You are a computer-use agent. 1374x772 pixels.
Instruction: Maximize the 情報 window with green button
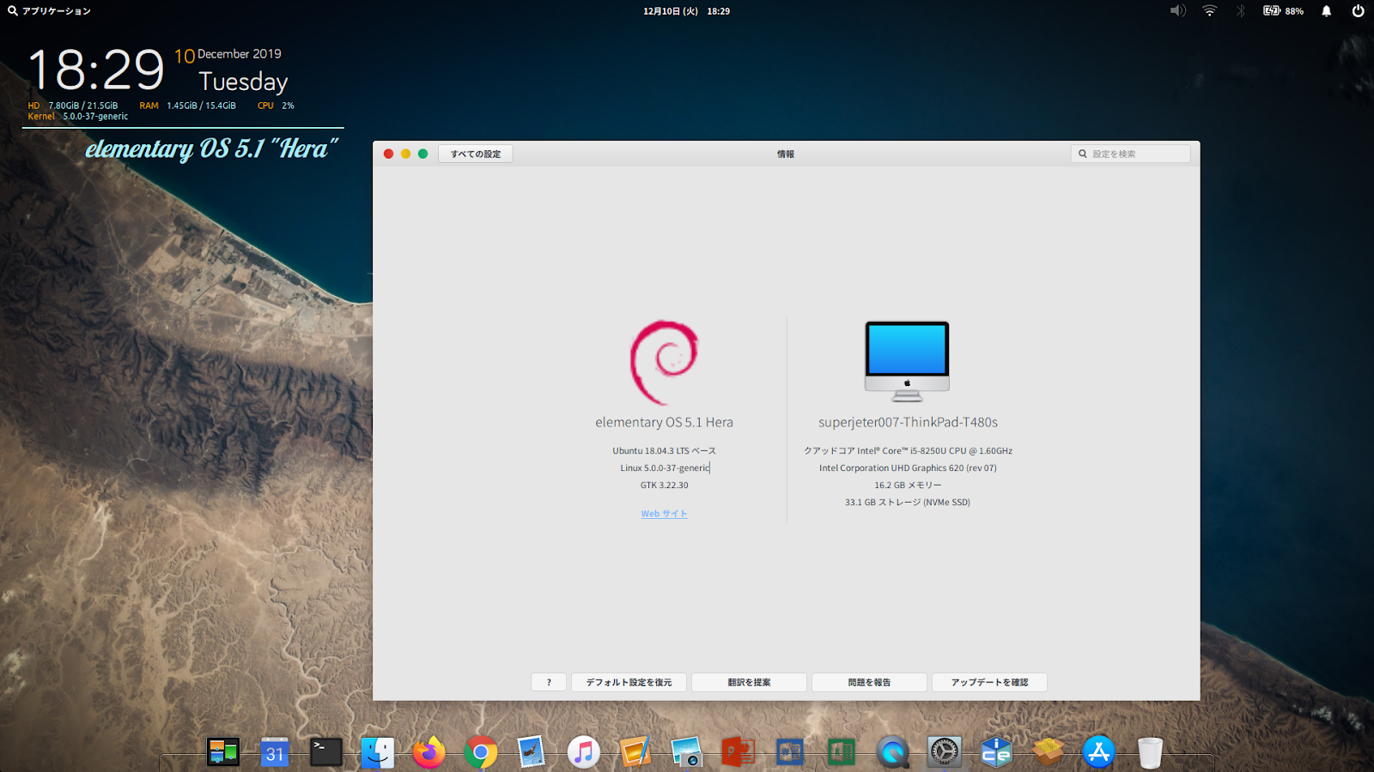click(x=423, y=154)
